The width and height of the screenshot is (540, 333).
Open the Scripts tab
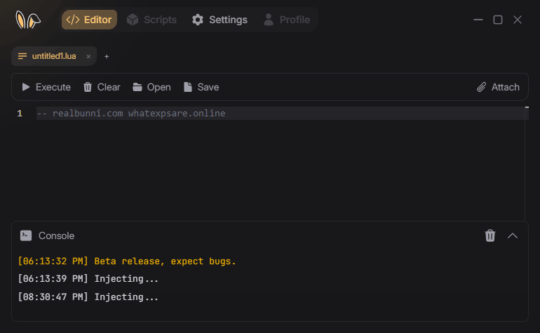coord(151,20)
